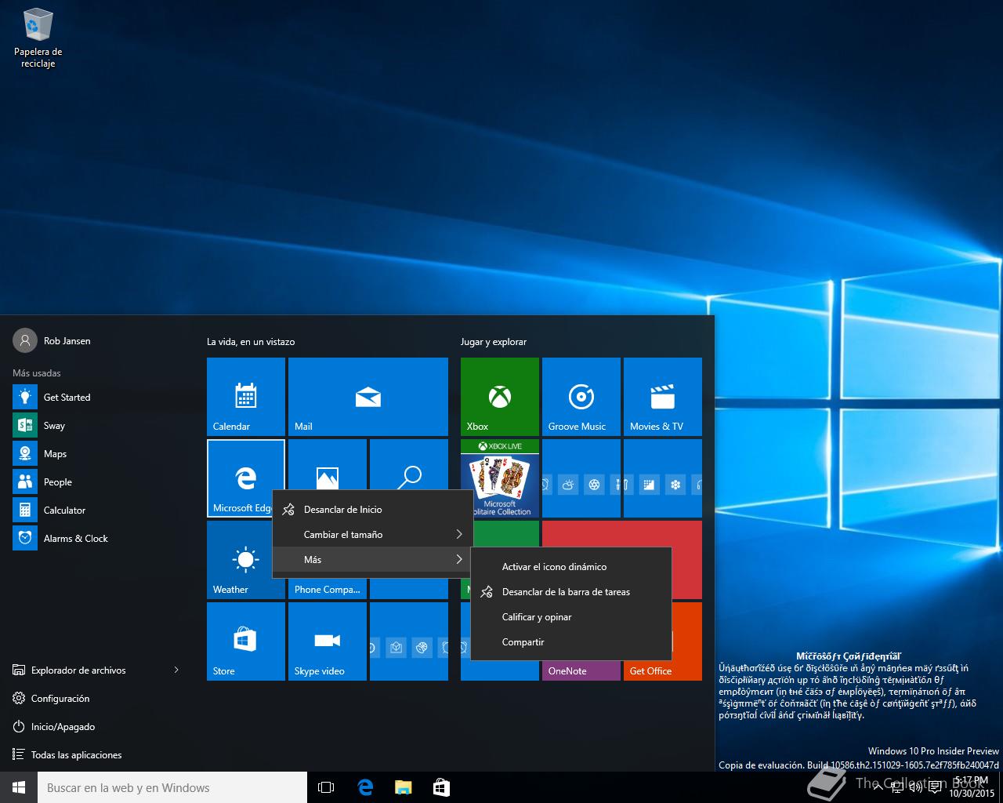
Task: Open Groove Music tile
Action: click(x=581, y=396)
